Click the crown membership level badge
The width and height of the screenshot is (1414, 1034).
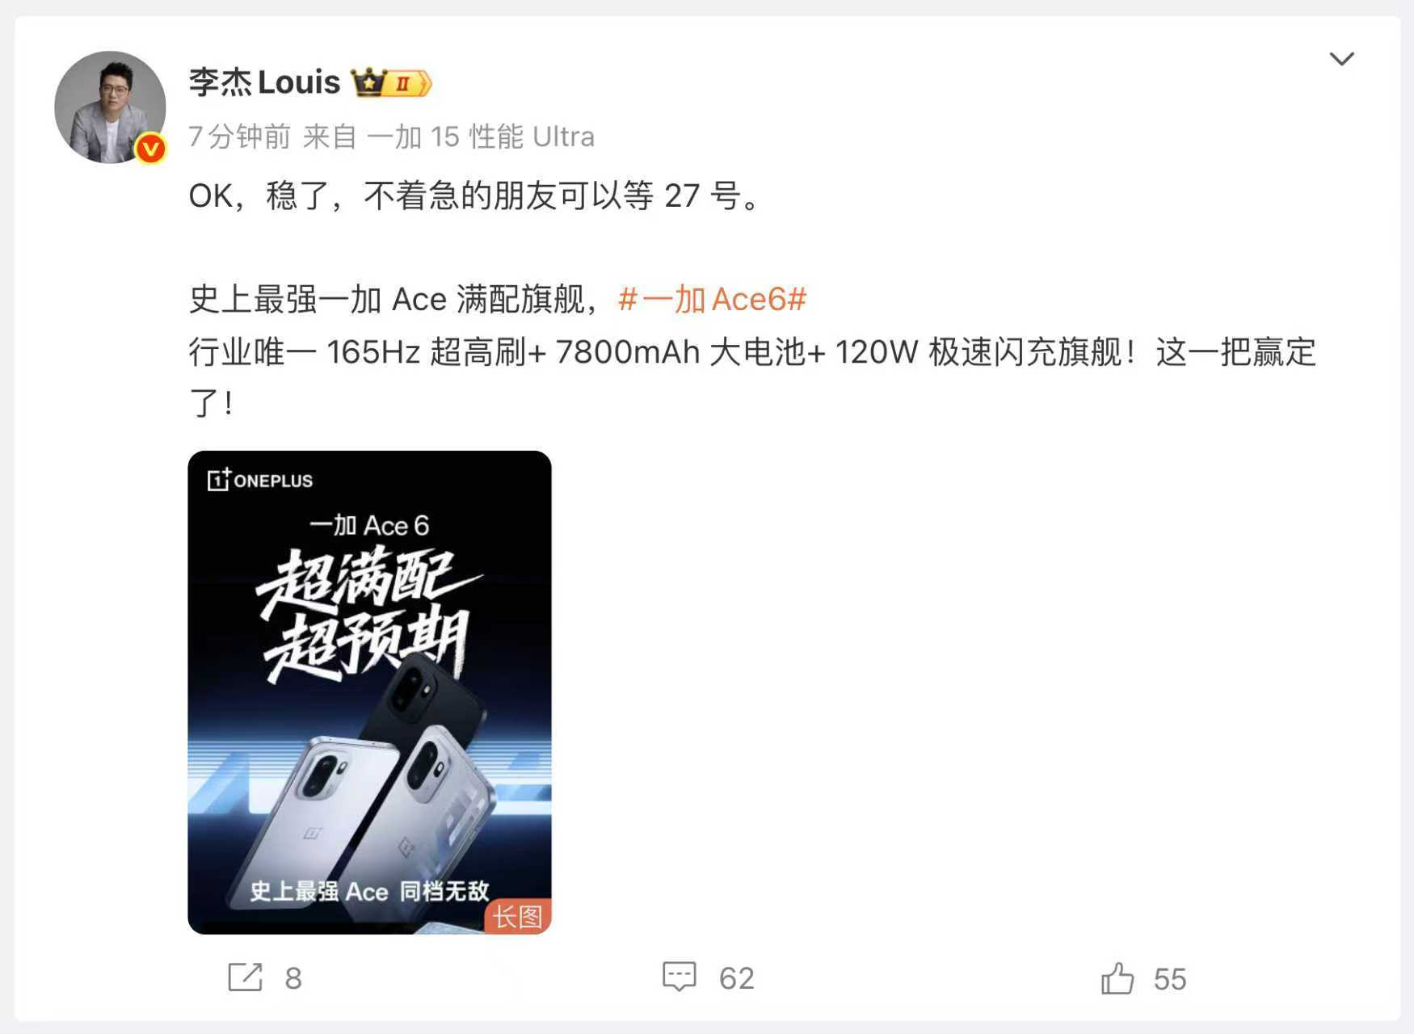coord(391,82)
